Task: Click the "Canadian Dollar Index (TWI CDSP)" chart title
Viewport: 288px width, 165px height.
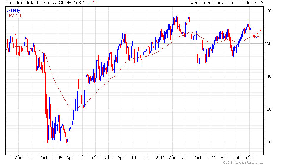Action: (39, 3)
